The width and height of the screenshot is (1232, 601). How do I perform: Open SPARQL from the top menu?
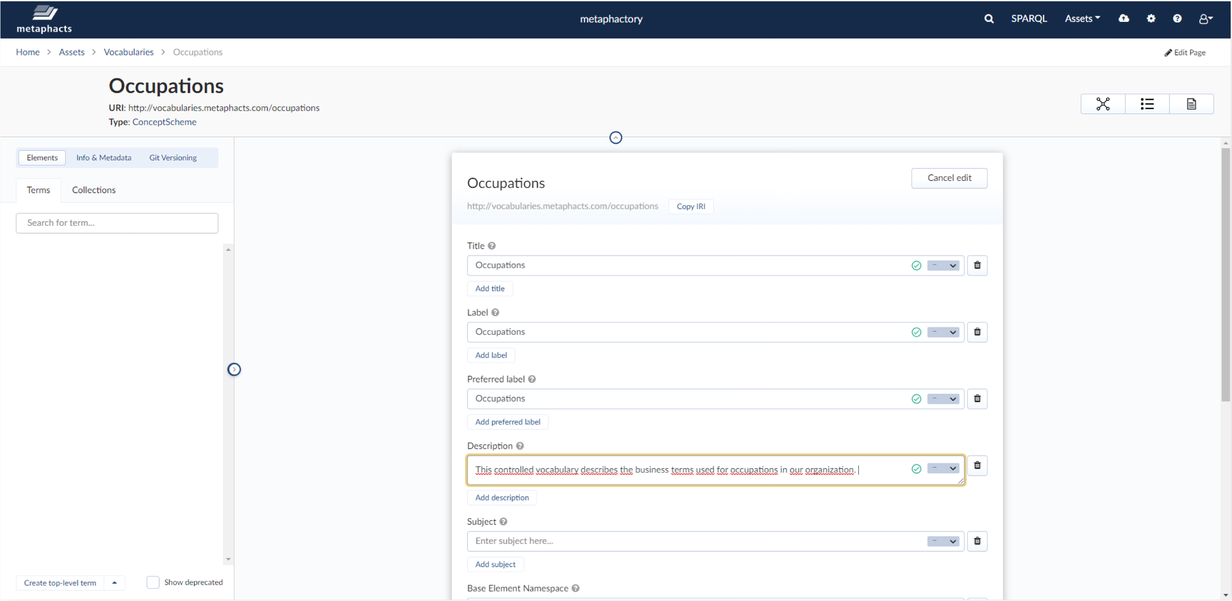[1029, 19]
